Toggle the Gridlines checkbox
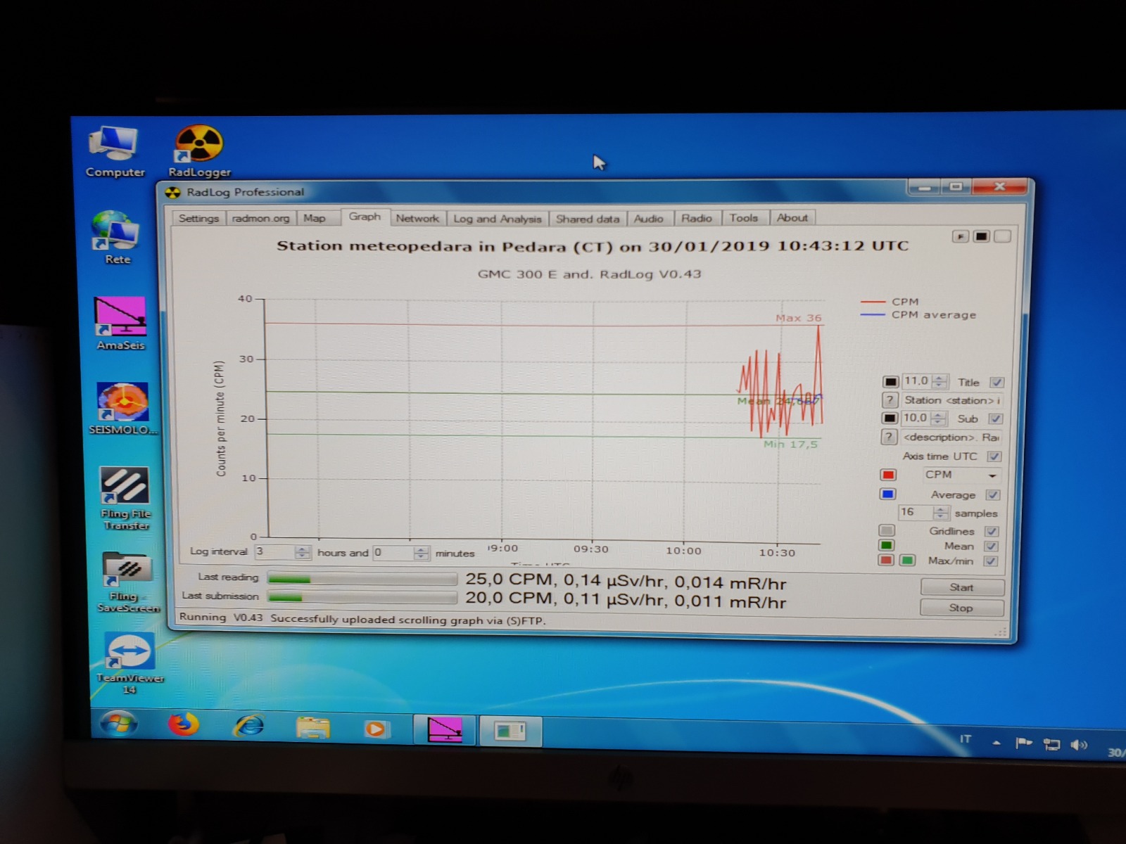This screenshot has height=844, width=1126. [x=992, y=532]
